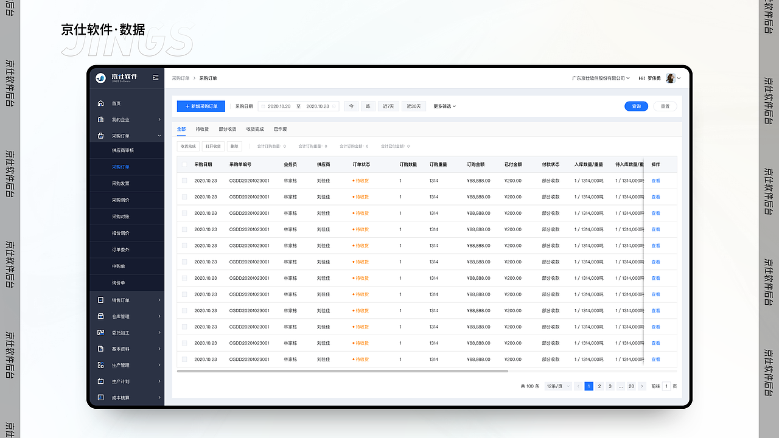Click the 打开收货 button above the table
Screen dimensions: 779x438
pyautogui.click(x=213, y=146)
